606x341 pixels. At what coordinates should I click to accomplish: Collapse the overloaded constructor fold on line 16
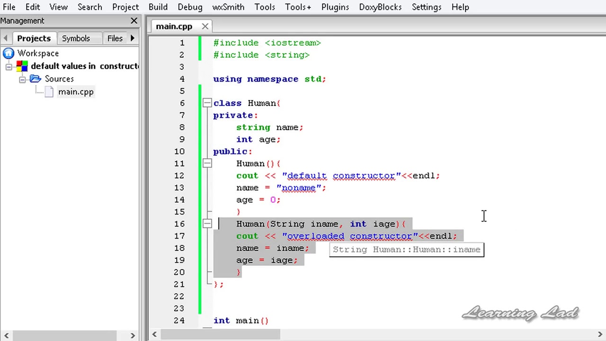coord(207,224)
